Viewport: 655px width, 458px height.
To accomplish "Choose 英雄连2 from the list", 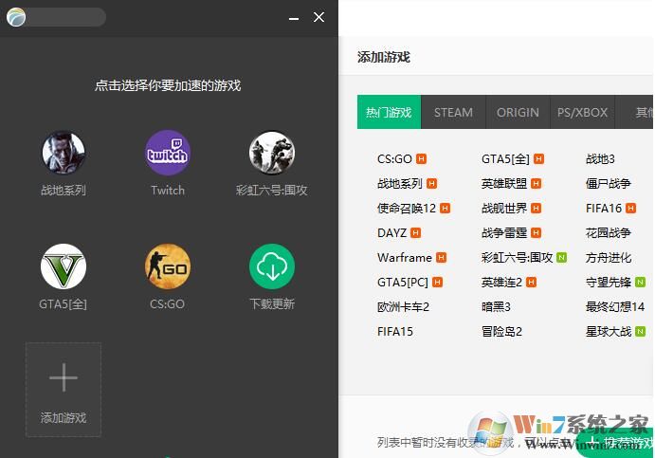I will [x=501, y=283].
